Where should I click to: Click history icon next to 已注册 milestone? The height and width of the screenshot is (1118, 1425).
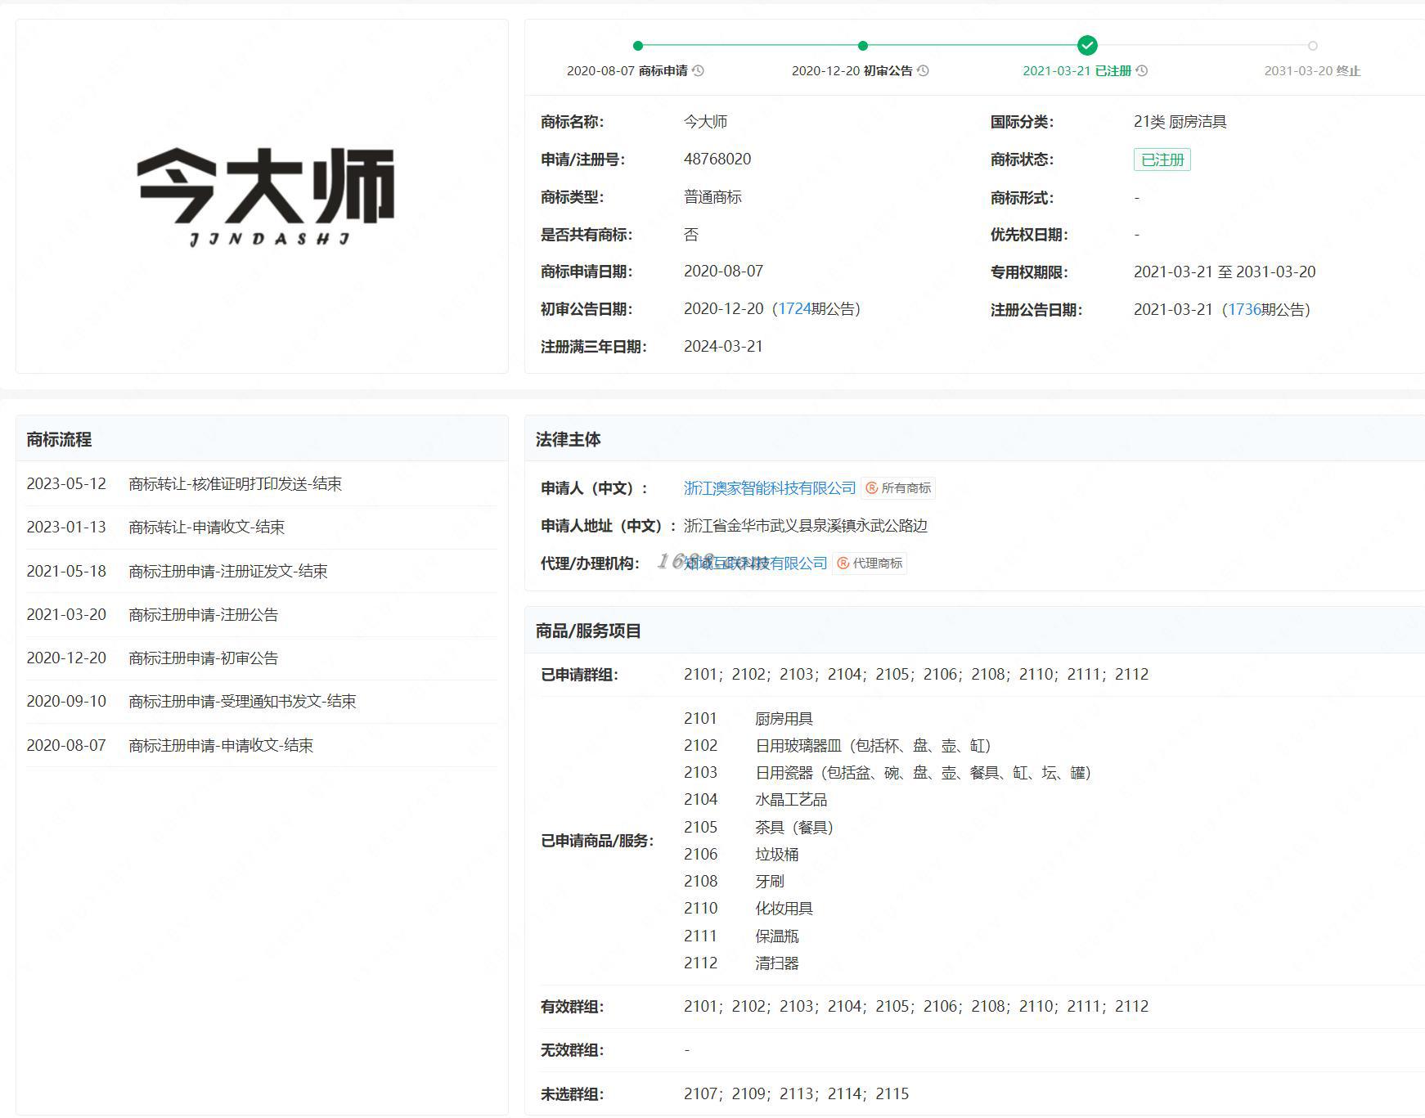1142,71
